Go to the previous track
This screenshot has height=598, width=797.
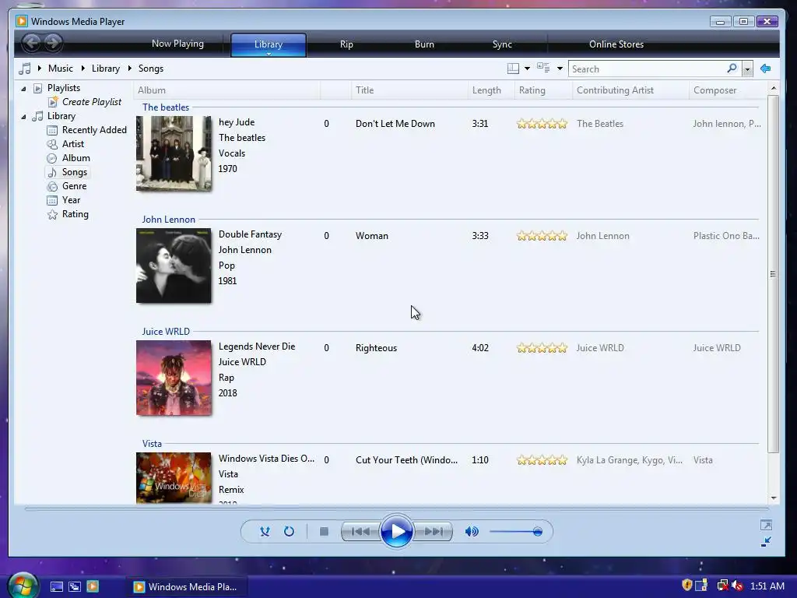pyautogui.click(x=360, y=531)
